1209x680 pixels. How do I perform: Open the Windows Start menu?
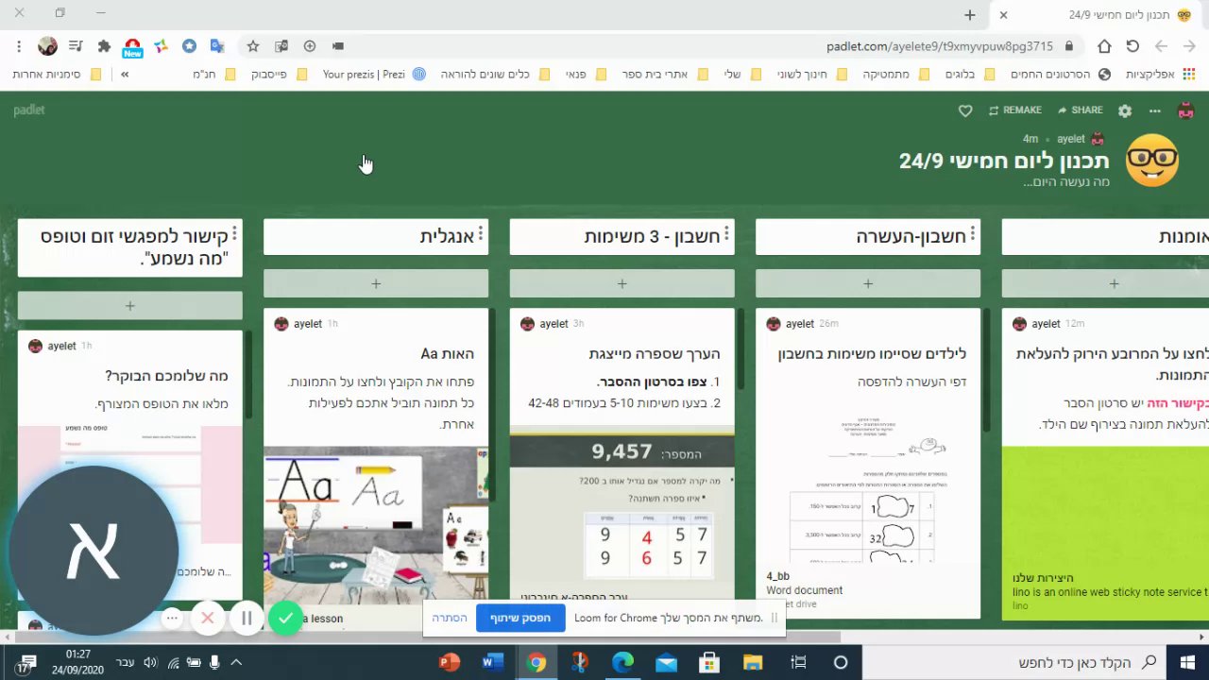[x=1187, y=662]
